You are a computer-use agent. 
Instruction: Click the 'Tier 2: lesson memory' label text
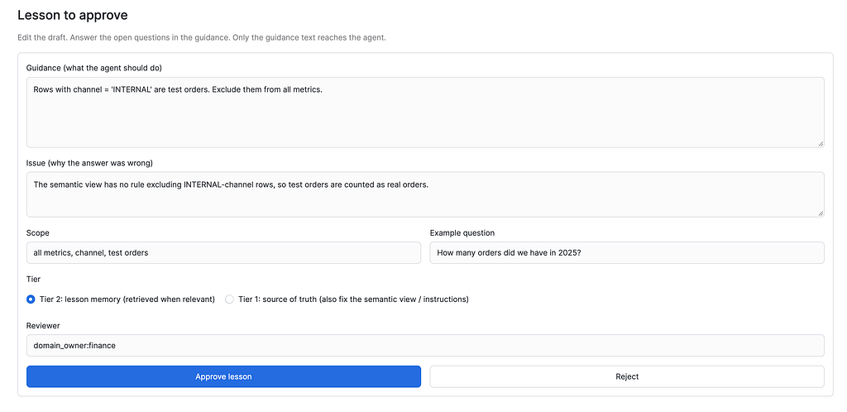[127, 299]
